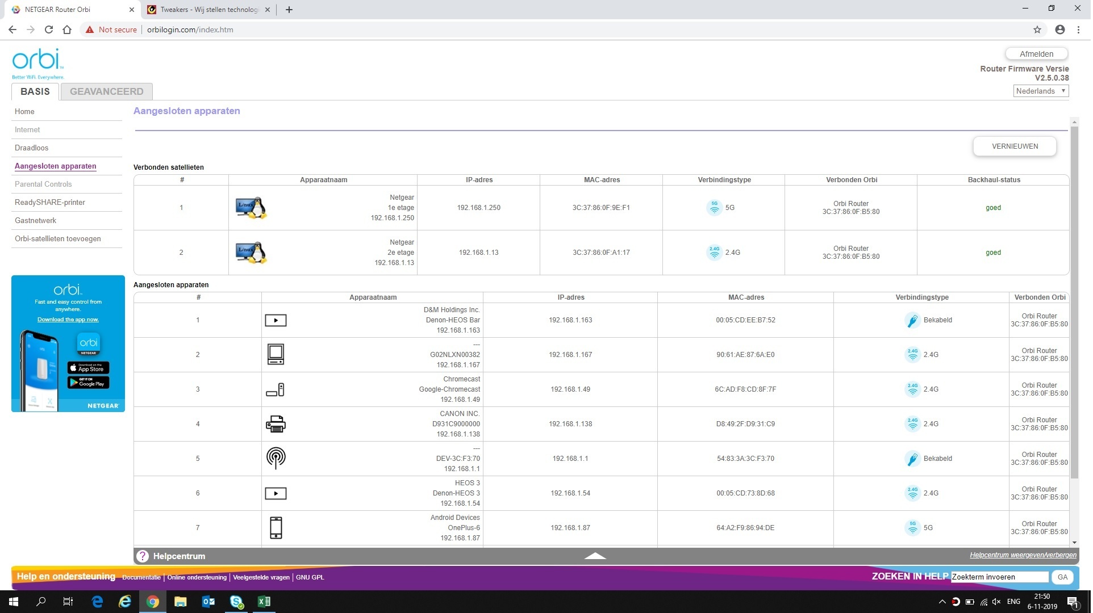
Task: Click the Helpcentrum question mark icon
Action: 143,556
